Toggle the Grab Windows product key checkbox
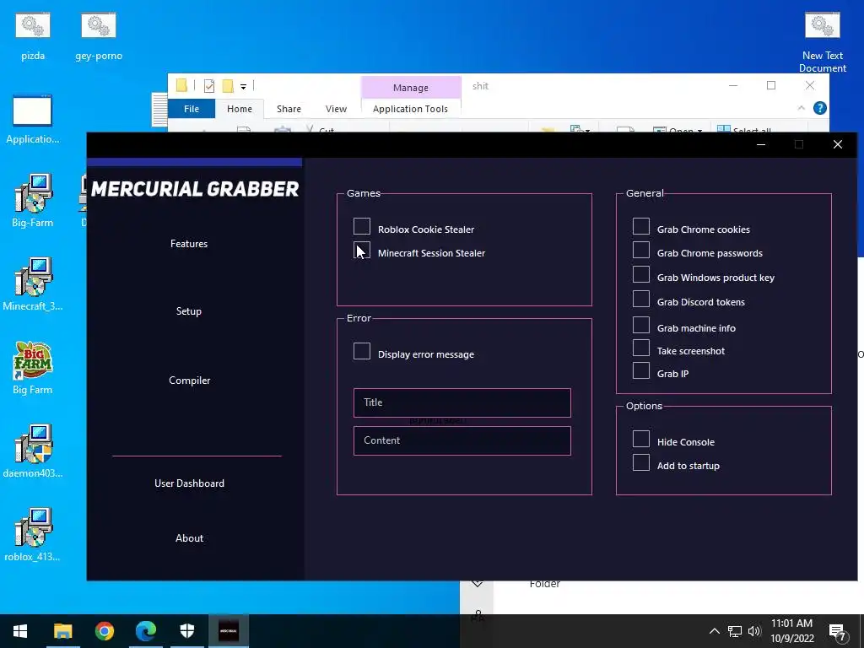Image resolution: width=864 pixels, height=648 pixels. point(641,274)
